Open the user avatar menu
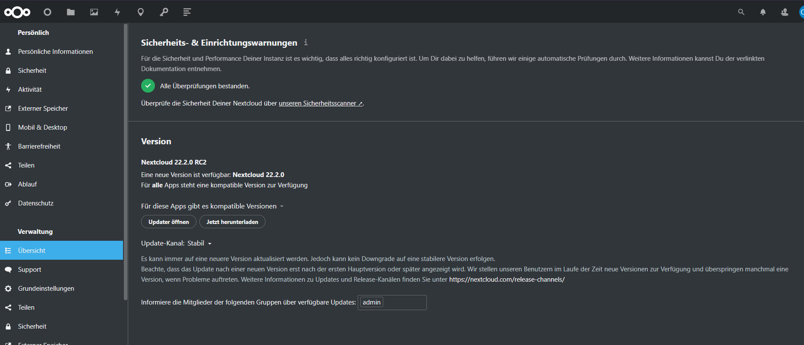This screenshot has width=804, height=345. tap(801, 12)
